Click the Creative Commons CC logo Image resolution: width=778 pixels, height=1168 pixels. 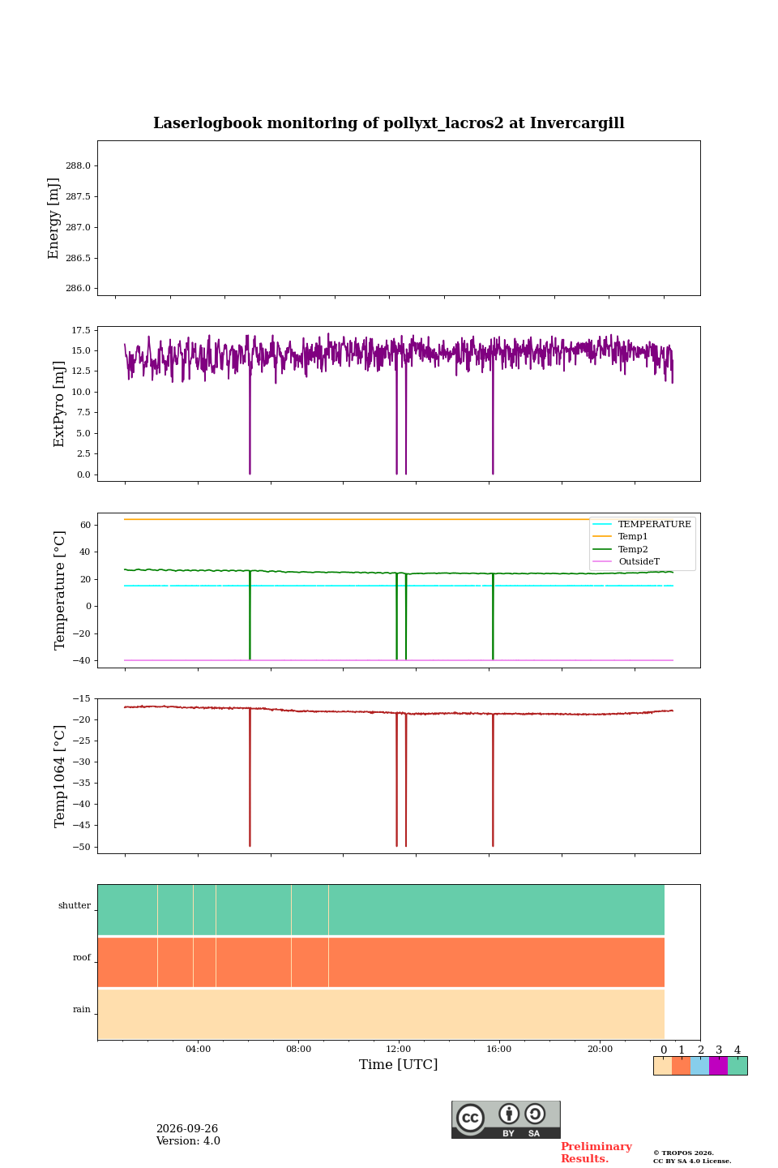click(470, 1118)
